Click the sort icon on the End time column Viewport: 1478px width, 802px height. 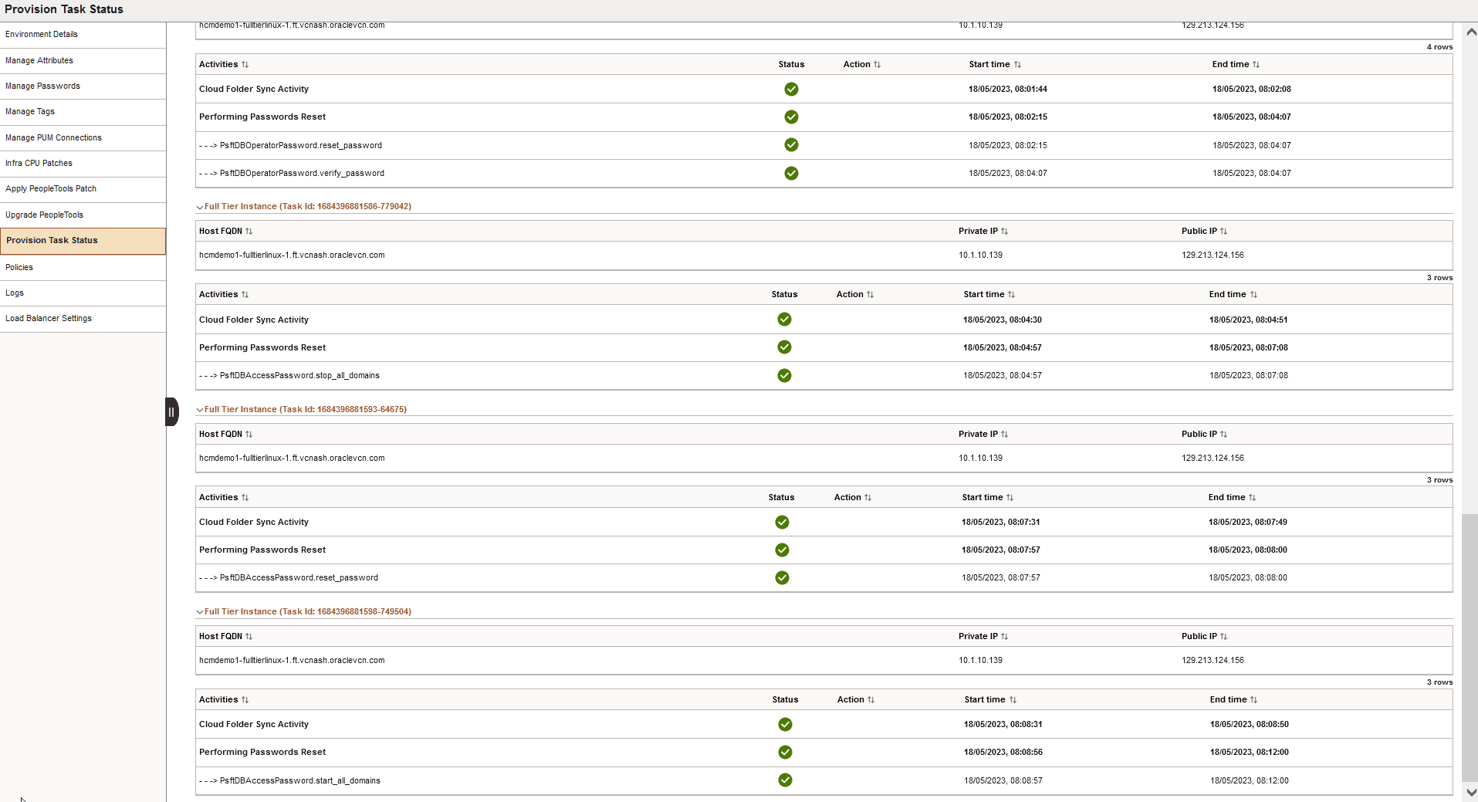1256,65
